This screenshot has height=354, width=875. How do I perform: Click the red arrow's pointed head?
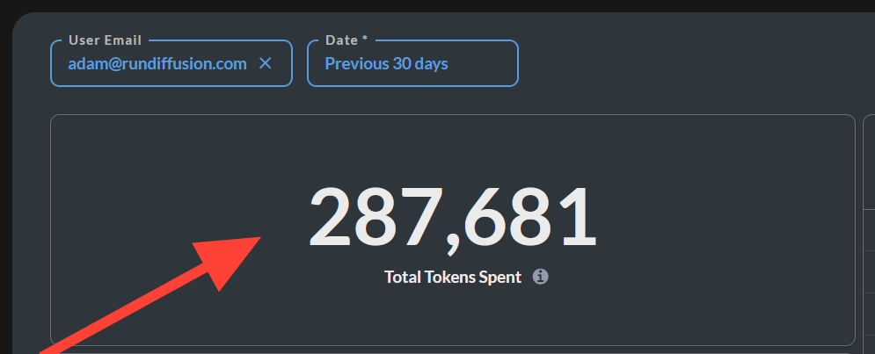[x=230, y=259]
